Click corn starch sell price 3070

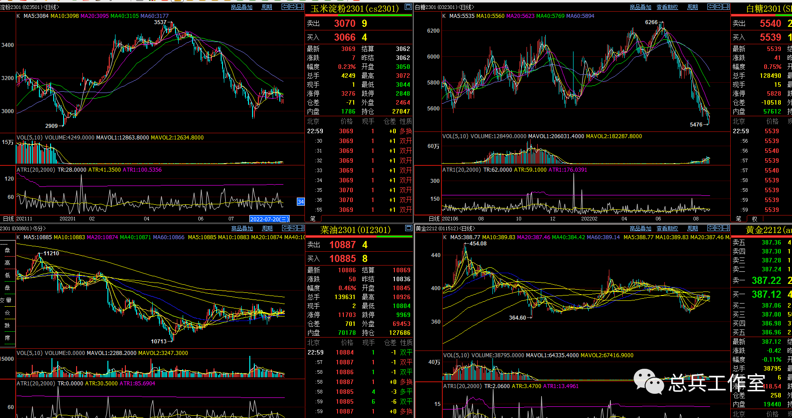point(345,23)
